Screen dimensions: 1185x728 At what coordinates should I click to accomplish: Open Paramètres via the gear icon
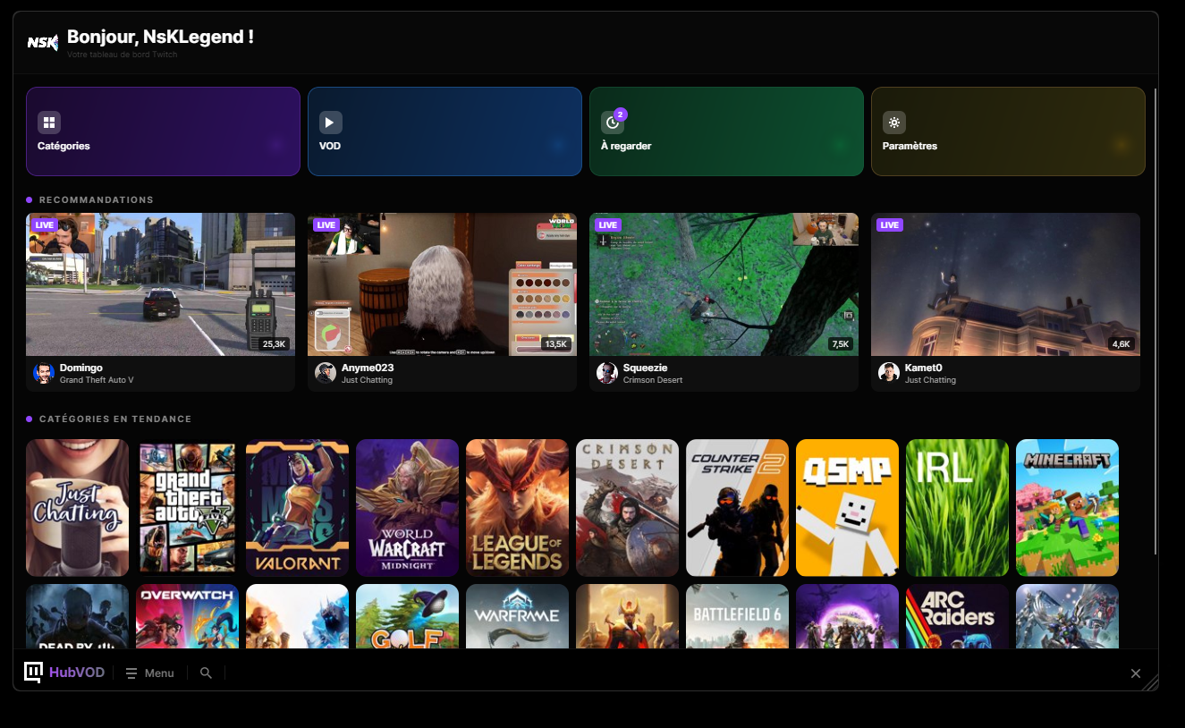pos(893,121)
